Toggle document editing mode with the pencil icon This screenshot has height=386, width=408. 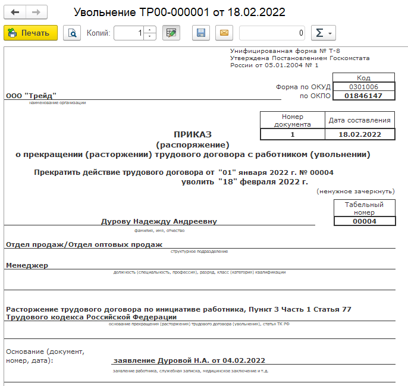171,33
